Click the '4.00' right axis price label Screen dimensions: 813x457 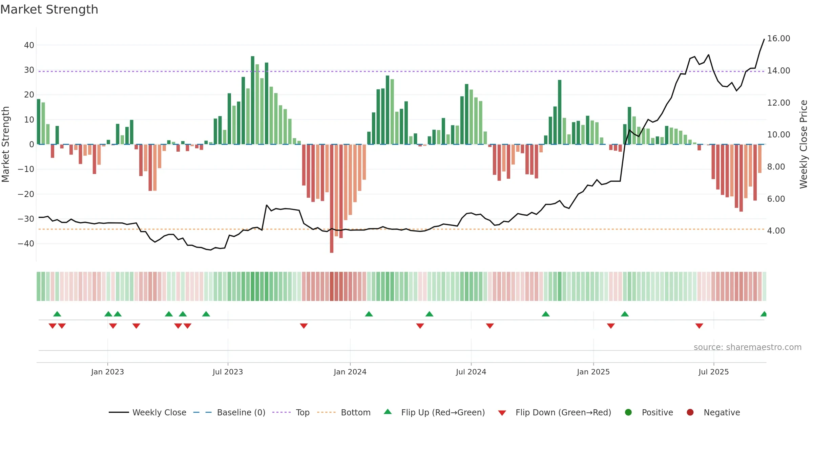(x=776, y=231)
